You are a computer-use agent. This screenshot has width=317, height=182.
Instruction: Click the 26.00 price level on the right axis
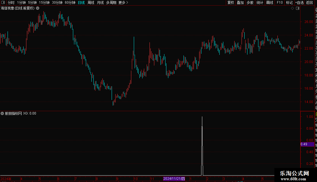tap(309, 22)
